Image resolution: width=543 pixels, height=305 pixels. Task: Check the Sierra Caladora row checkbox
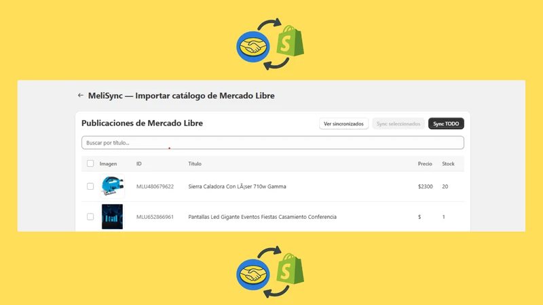click(90, 186)
